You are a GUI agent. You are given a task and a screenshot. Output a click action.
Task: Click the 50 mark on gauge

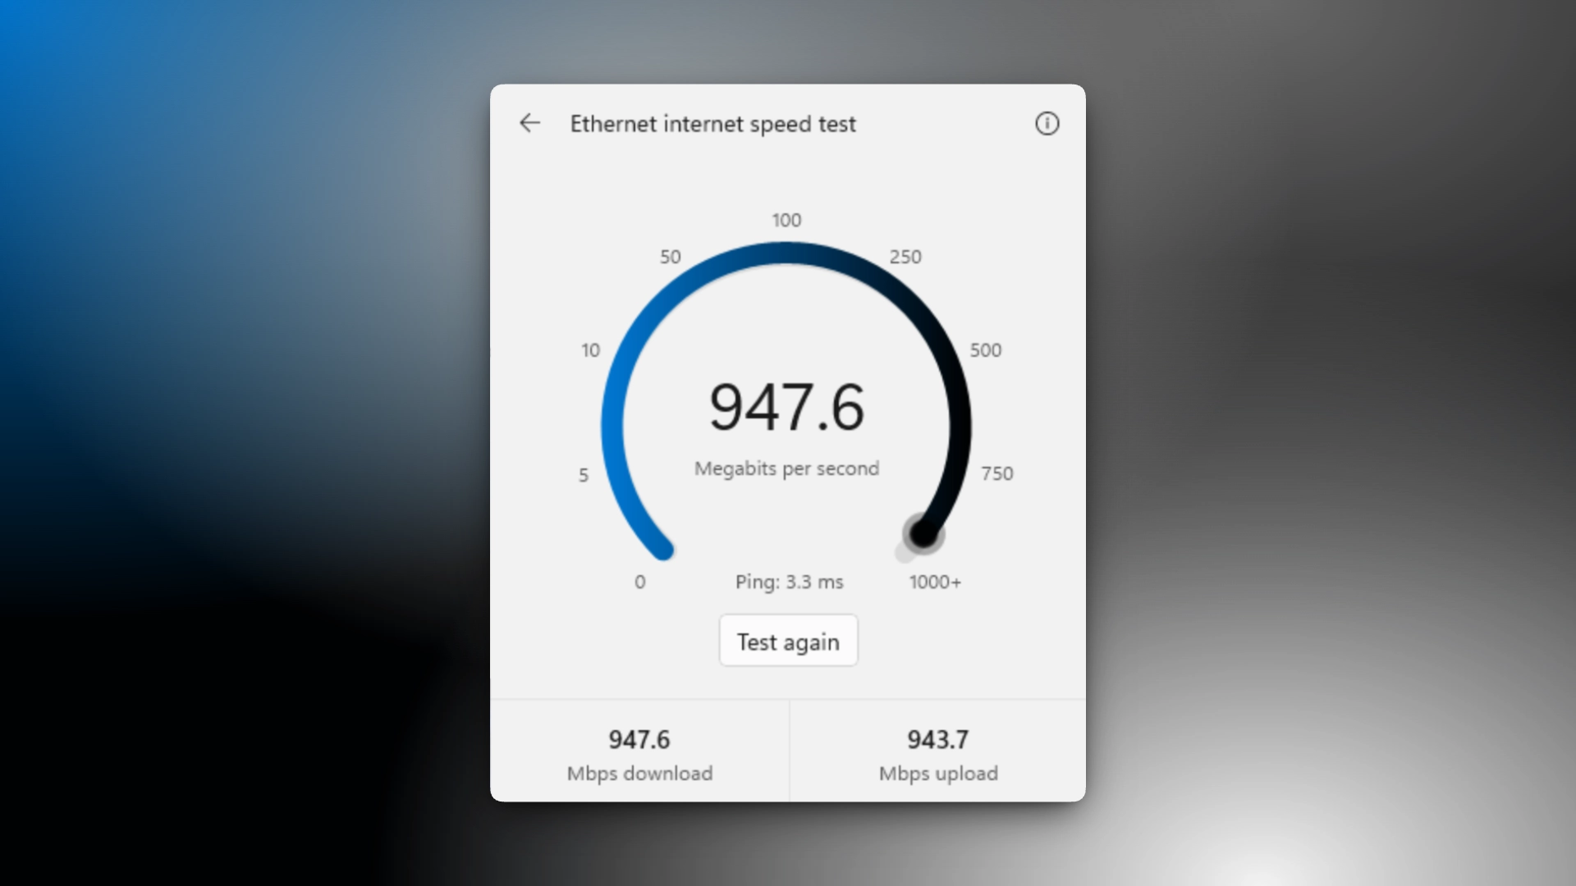click(x=670, y=257)
